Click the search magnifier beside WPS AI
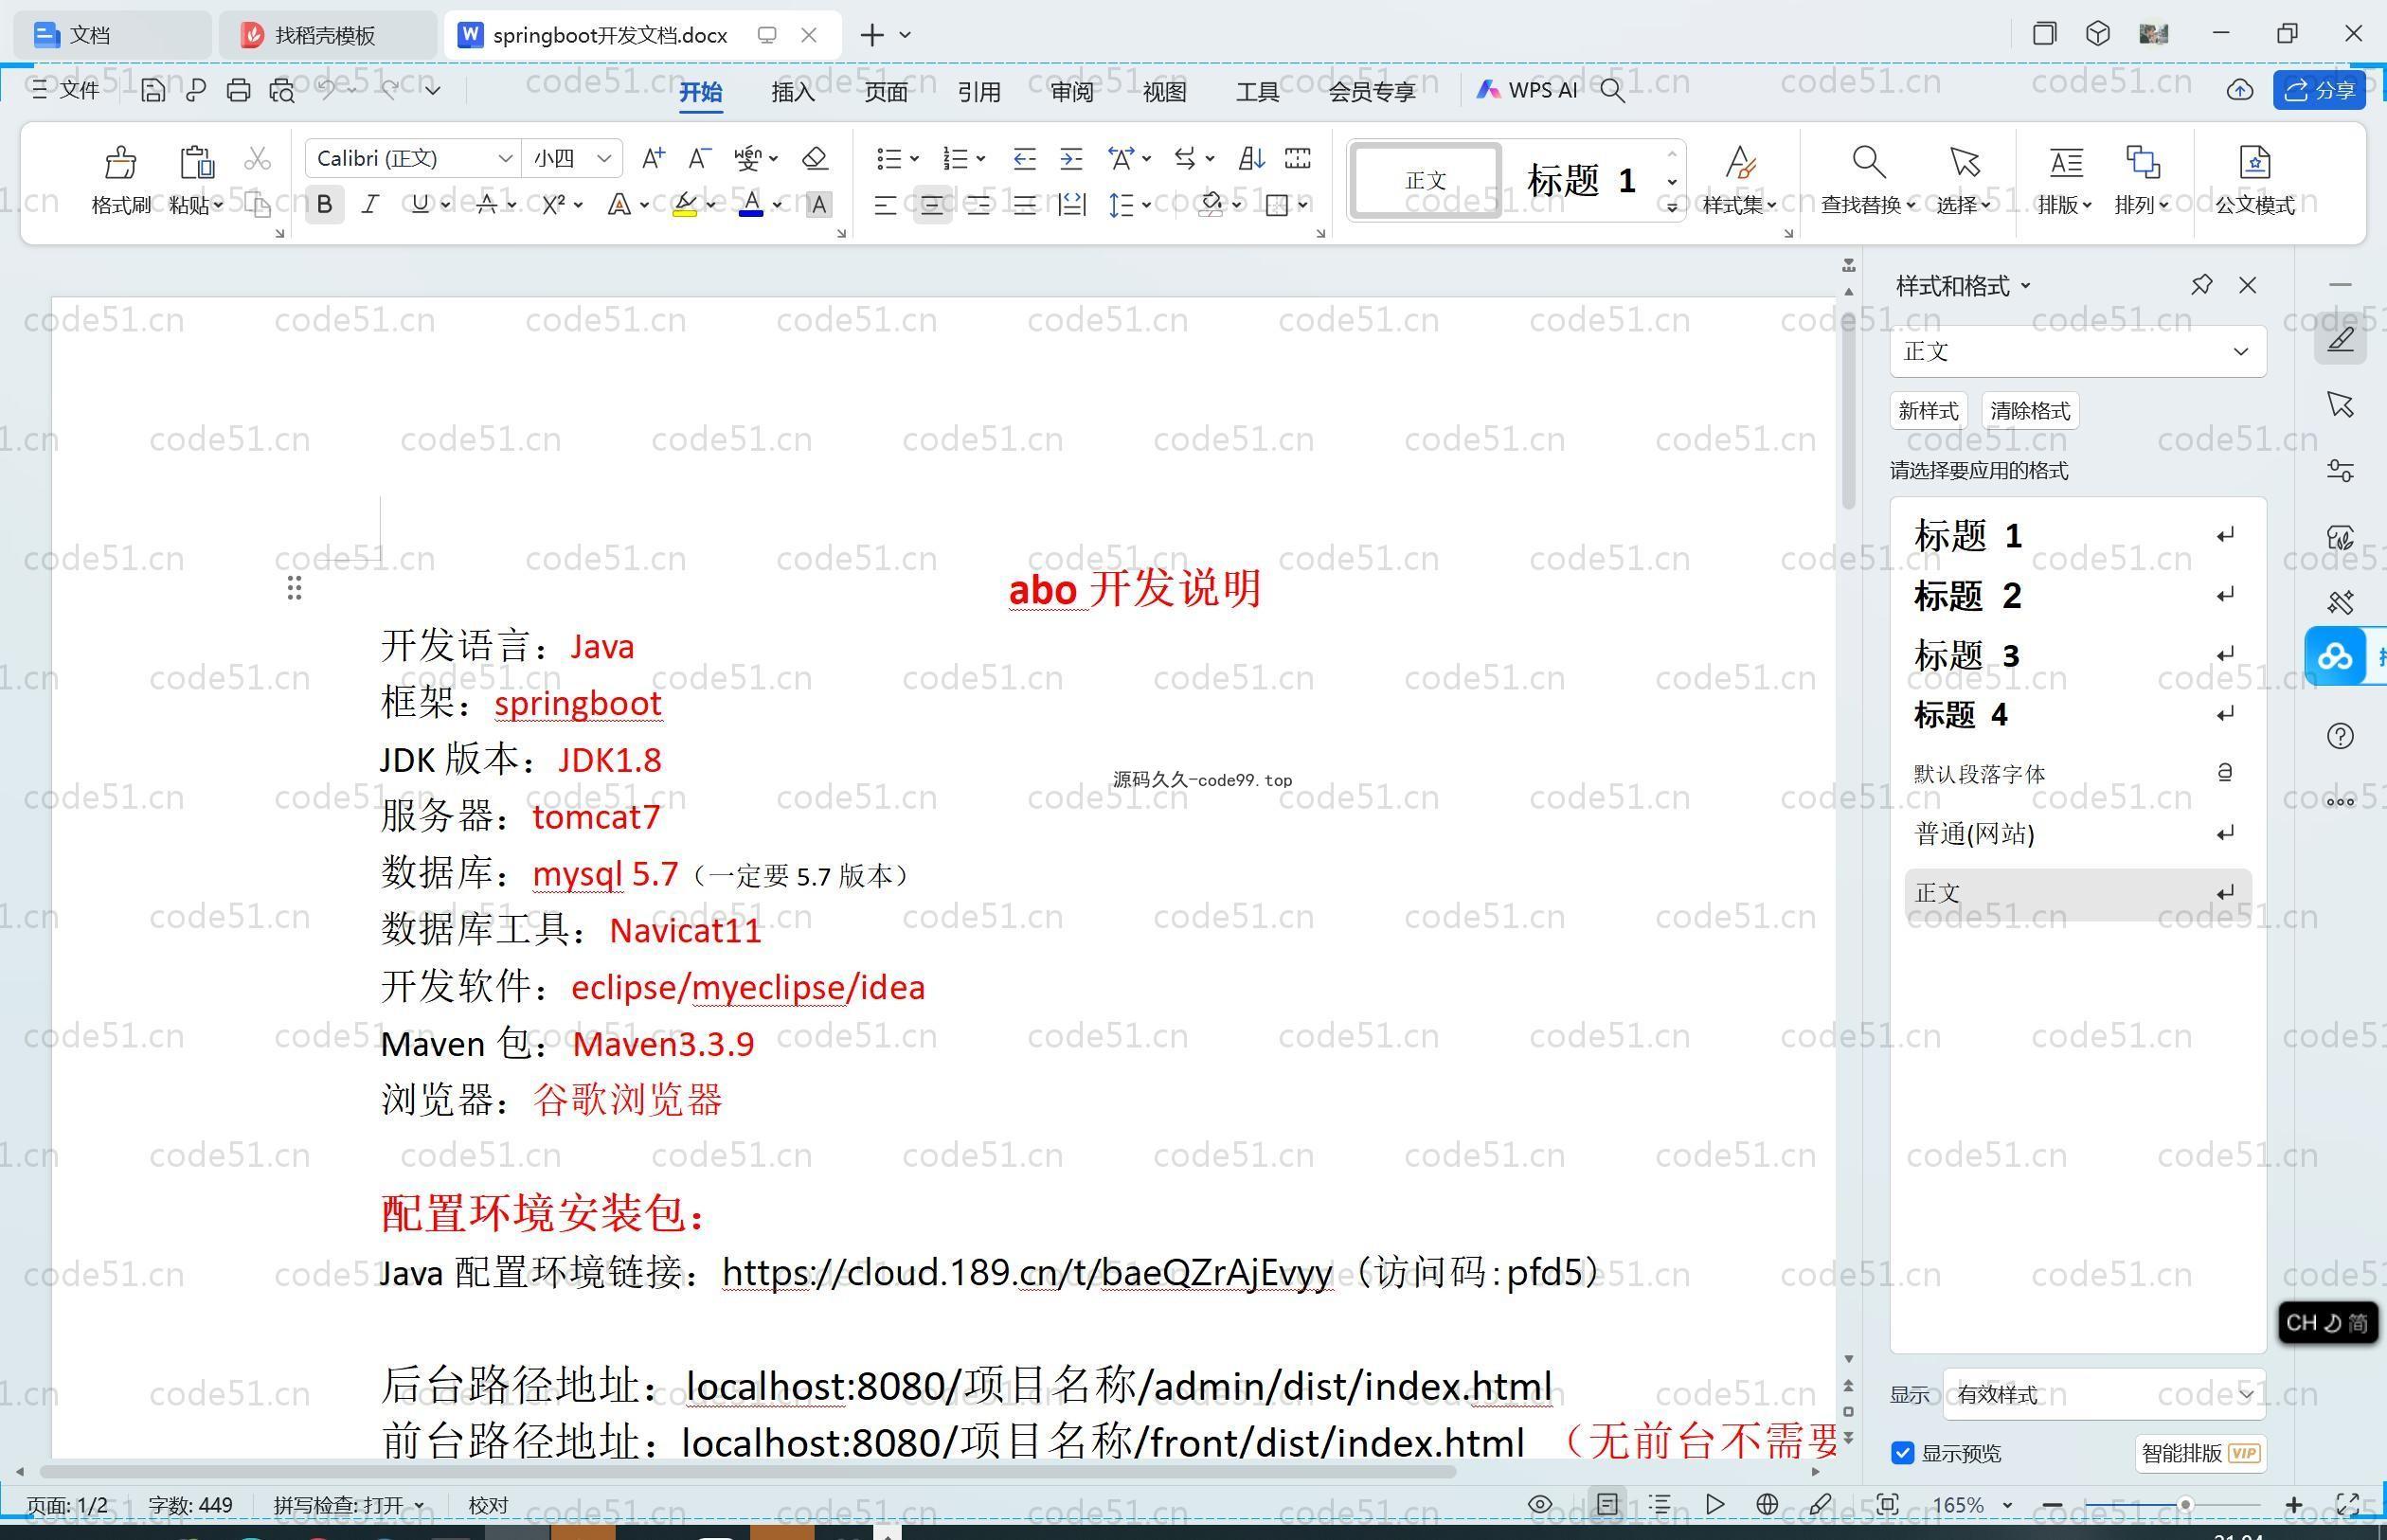The height and width of the screenshot is (1540, 2387). 1612,90
